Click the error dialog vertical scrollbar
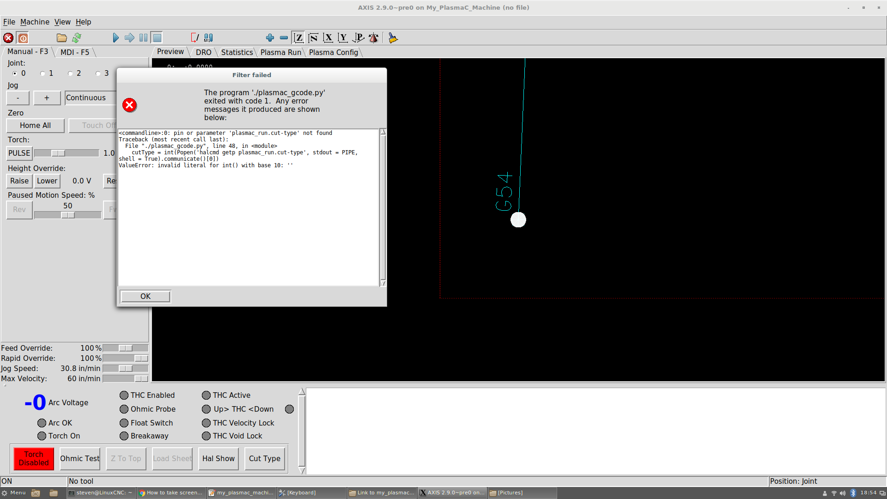The image size is (887, 499). (383, 207)
